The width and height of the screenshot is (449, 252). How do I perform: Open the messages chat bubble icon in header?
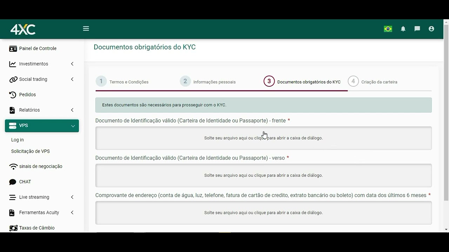pos(417,29)
